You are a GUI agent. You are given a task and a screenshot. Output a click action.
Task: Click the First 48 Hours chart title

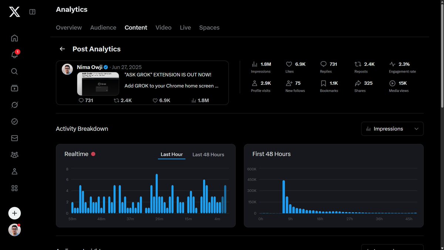point(272,154)
